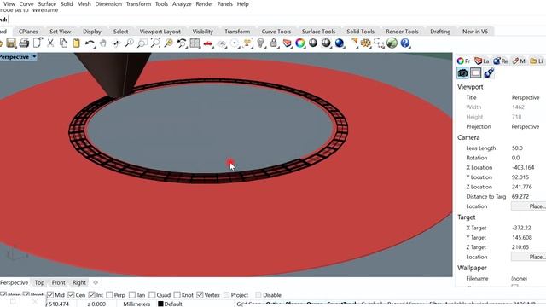Screen dimensions: 546x307
Task: Open the Analyze menu
Action: [182, 4]
